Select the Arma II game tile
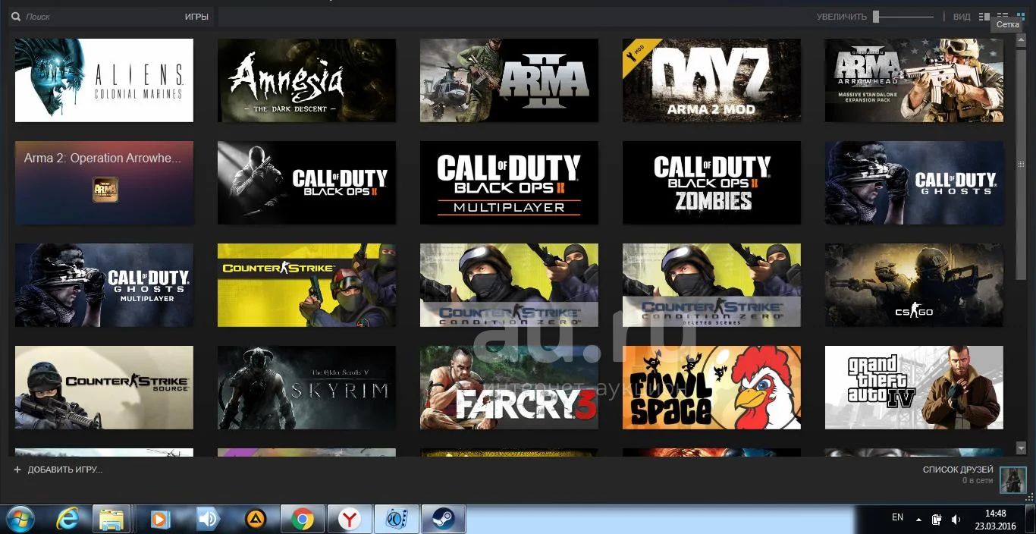Image resolution: width=1036 pixels, height=534 pixels. (509, 80)
